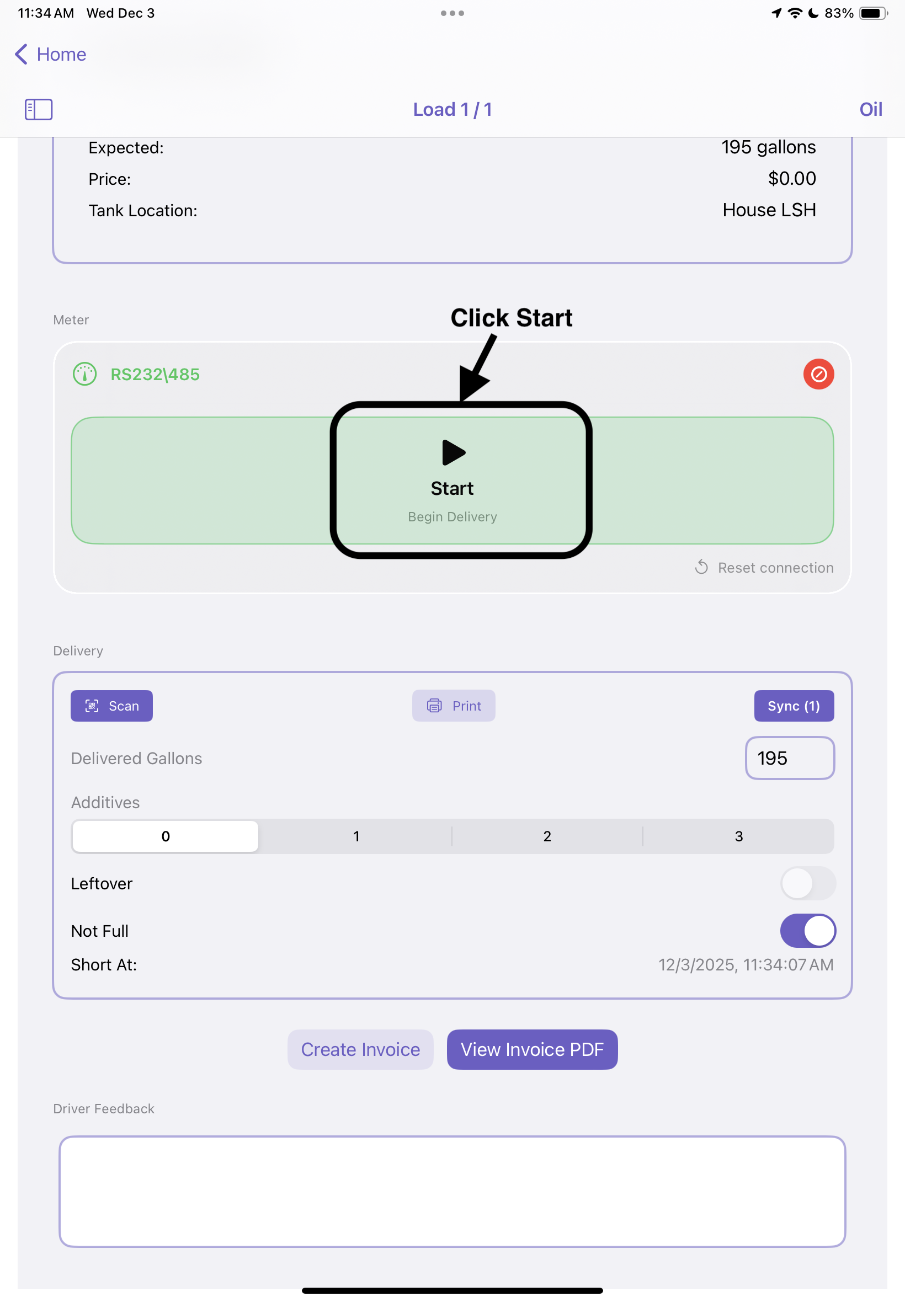Tap the Print printer button
The image size is (905, 1302).
tap(454, 706)
